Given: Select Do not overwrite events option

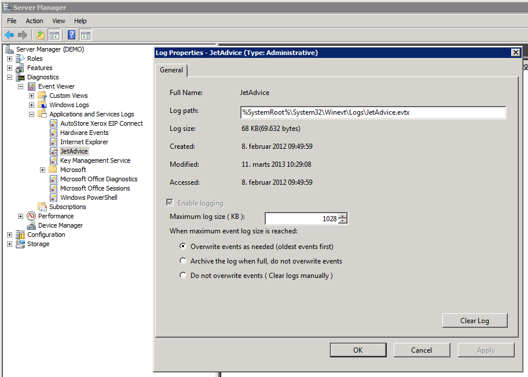Looking at the screenshot, I should pyautogui.click(x=183, y=276).
